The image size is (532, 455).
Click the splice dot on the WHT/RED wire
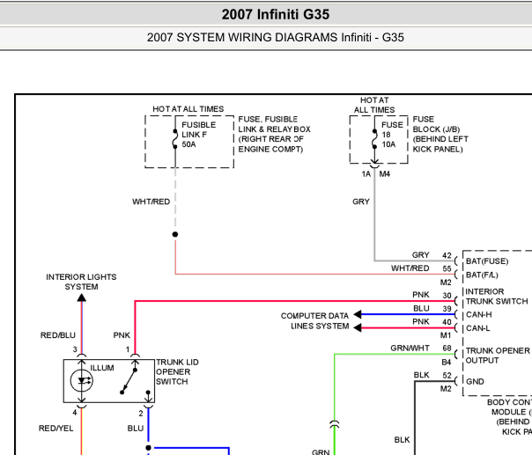point(175,234)
